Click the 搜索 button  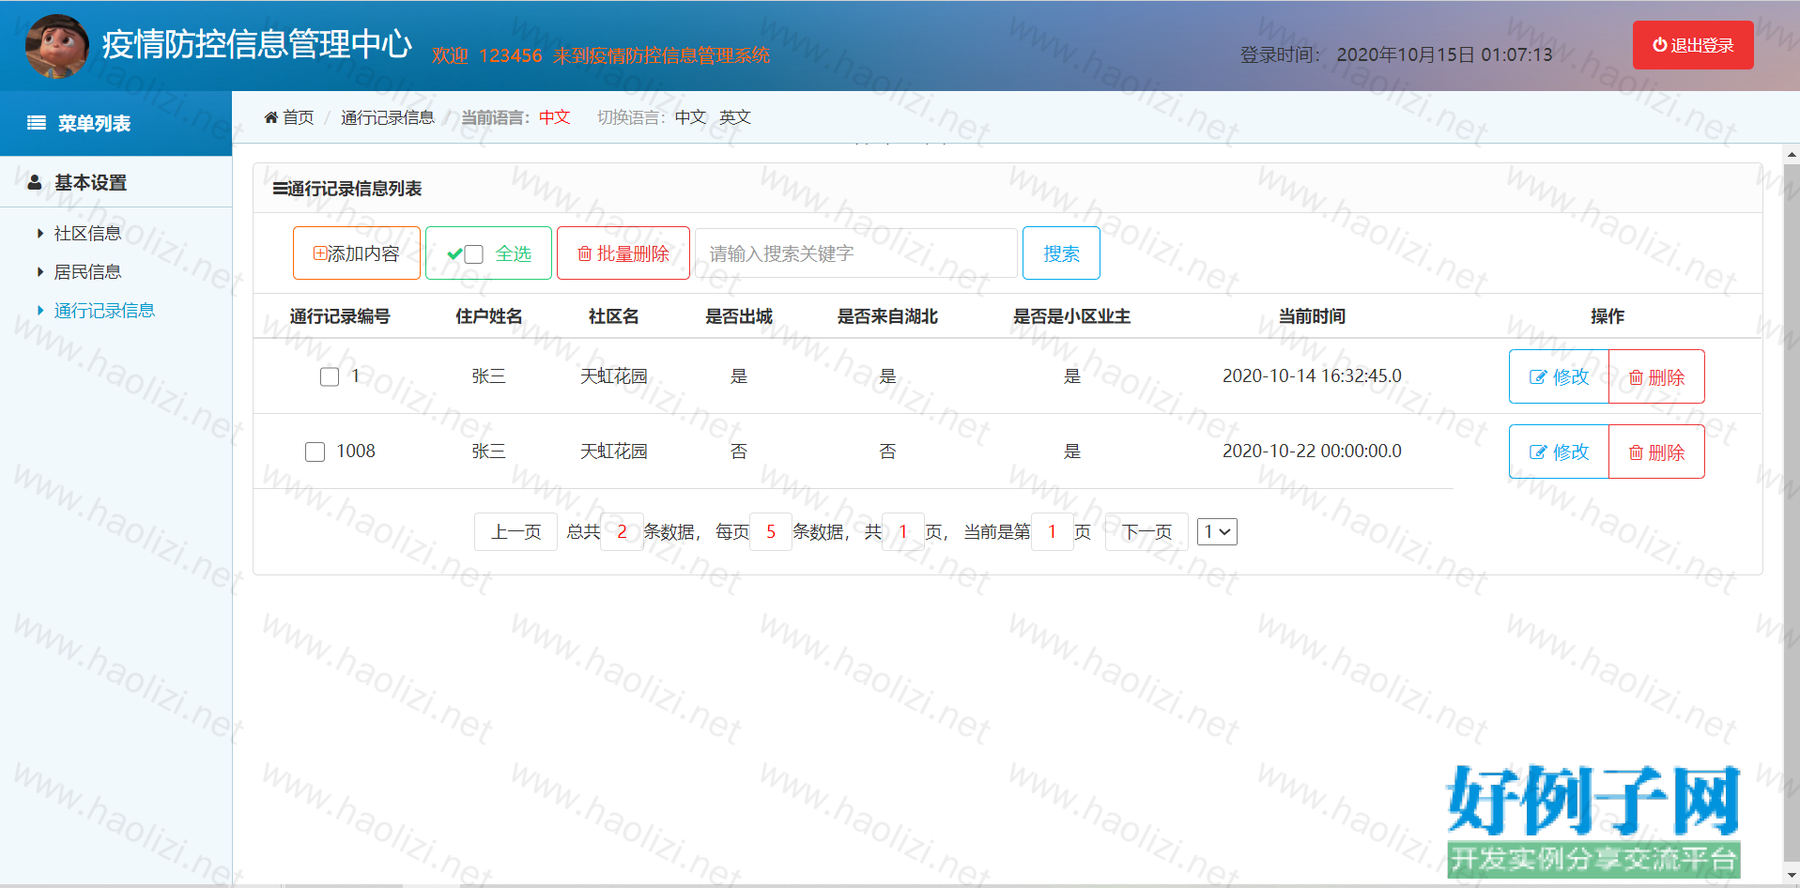coord(1061,253)
